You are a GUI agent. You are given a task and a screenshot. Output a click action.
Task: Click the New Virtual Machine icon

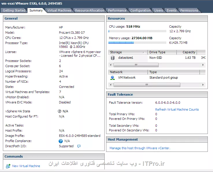coord(8,166)
